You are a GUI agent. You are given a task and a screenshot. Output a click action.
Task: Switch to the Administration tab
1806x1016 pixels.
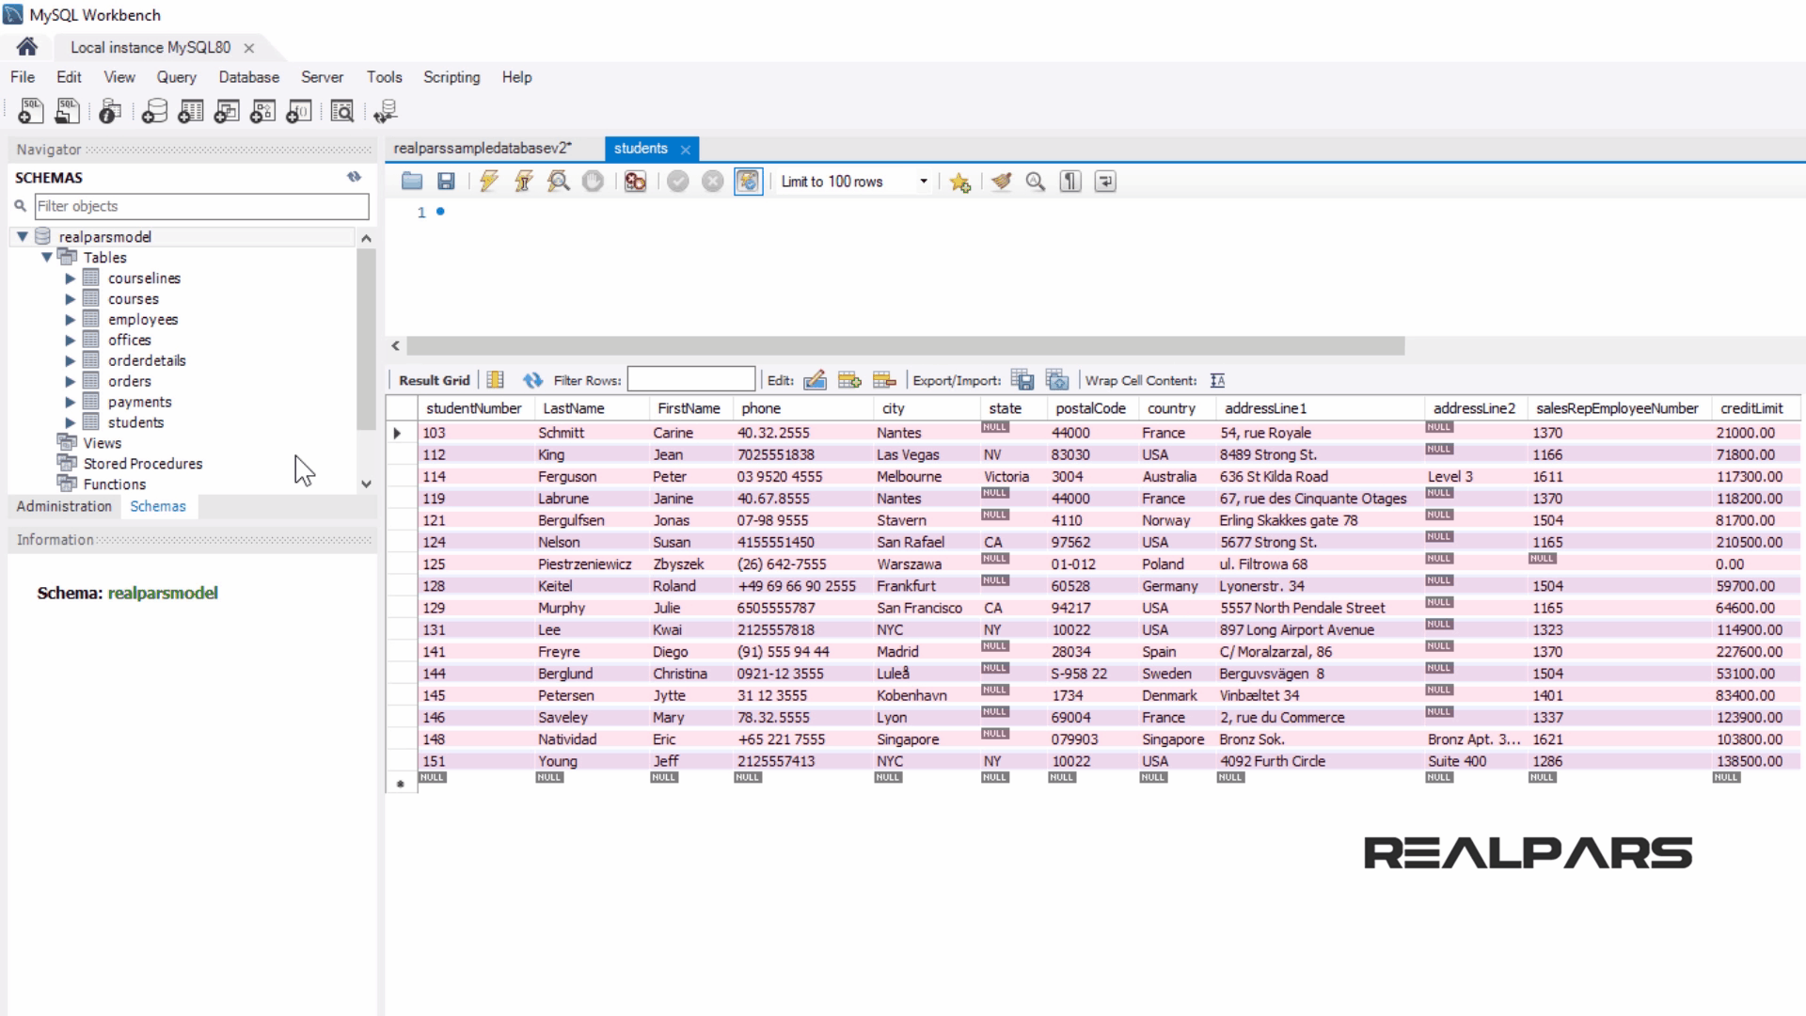click(63, 506)
